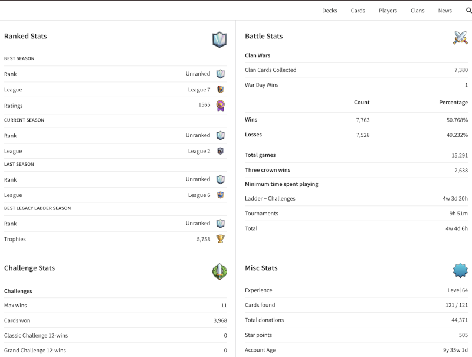Screen dimensions: 472x357
Task: Click the Ranked Stats shield icon
Action: [219, 40]
